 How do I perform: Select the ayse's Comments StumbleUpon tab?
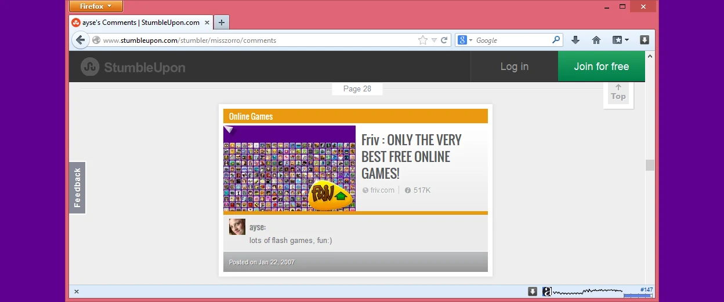point(141,23)
